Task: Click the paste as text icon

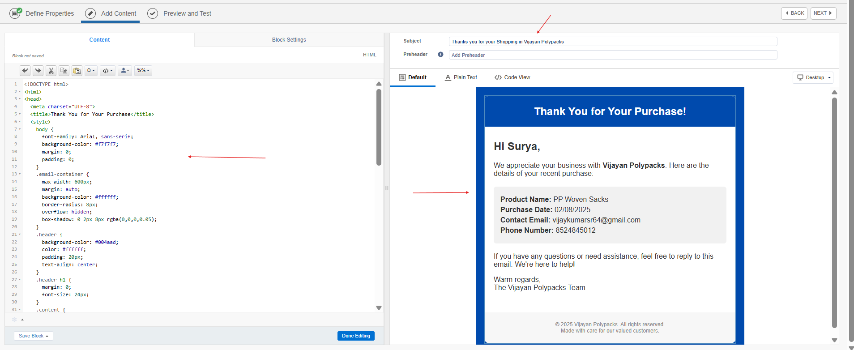Action: (77, 71)
